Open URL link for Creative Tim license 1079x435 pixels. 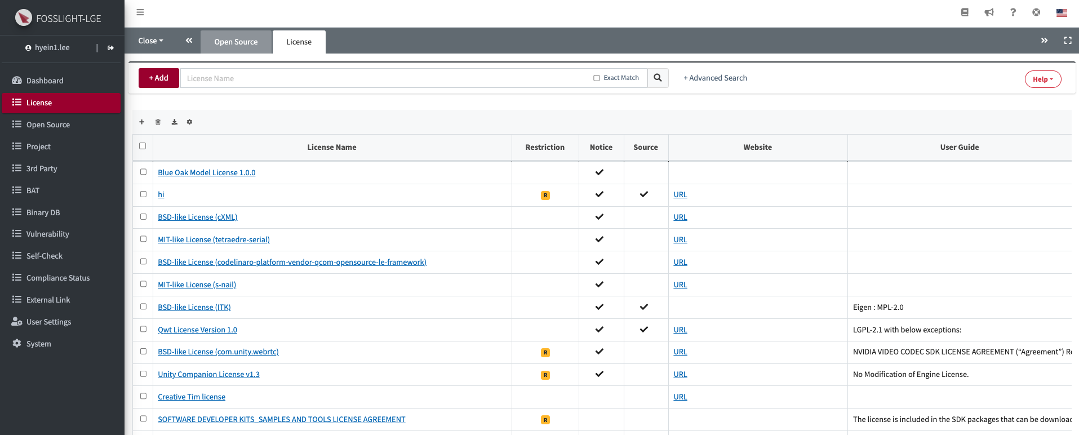680,397
